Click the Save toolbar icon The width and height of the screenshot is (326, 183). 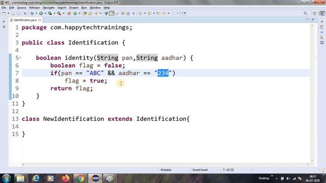[x=13, y=14]
